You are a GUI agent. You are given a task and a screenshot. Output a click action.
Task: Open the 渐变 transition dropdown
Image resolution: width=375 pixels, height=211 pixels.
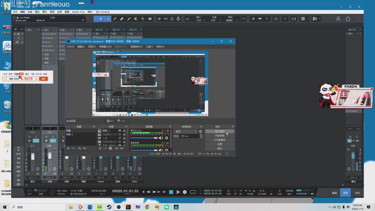coord(186,132)
